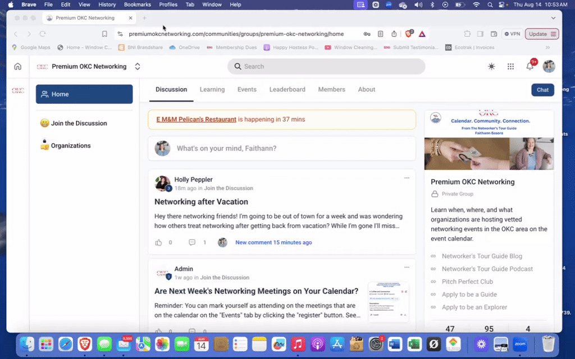
Task: Open the BNI Brandshare bookmark
Action: [140, 47]
